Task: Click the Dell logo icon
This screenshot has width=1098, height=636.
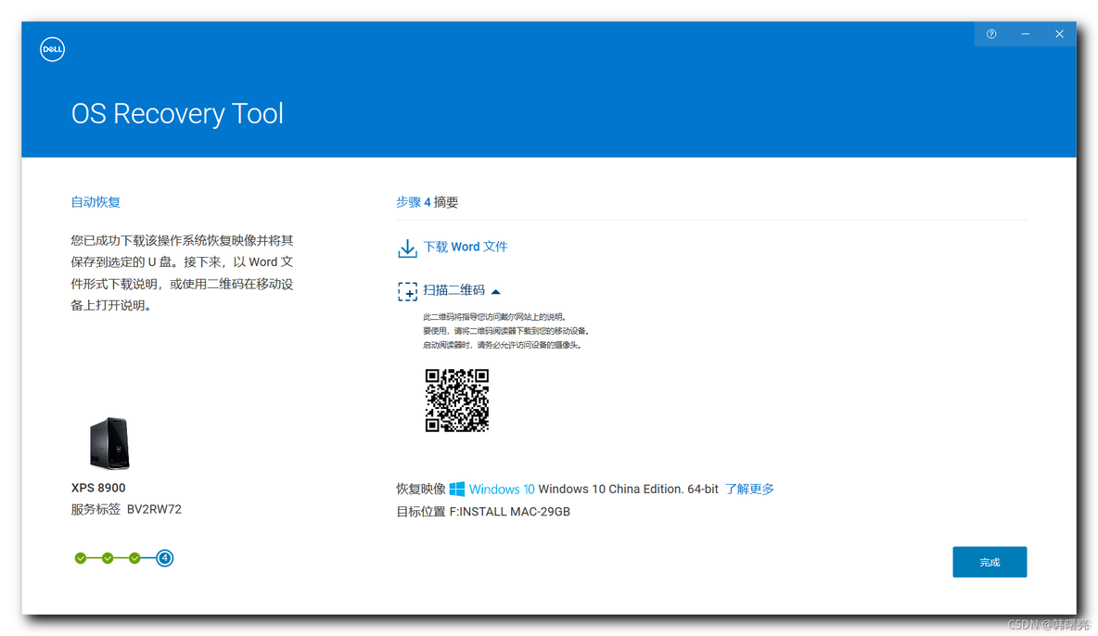Action: pos(53,49)
